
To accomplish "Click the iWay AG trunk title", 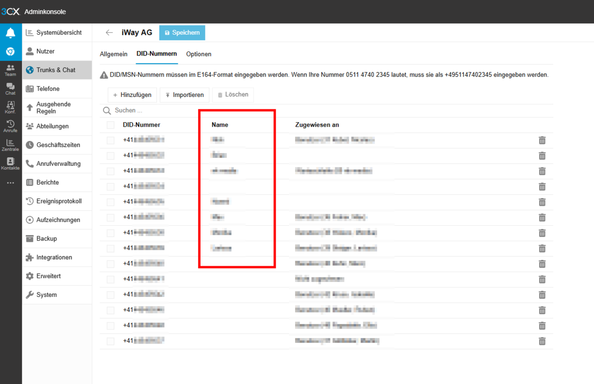I will (137, 33).
